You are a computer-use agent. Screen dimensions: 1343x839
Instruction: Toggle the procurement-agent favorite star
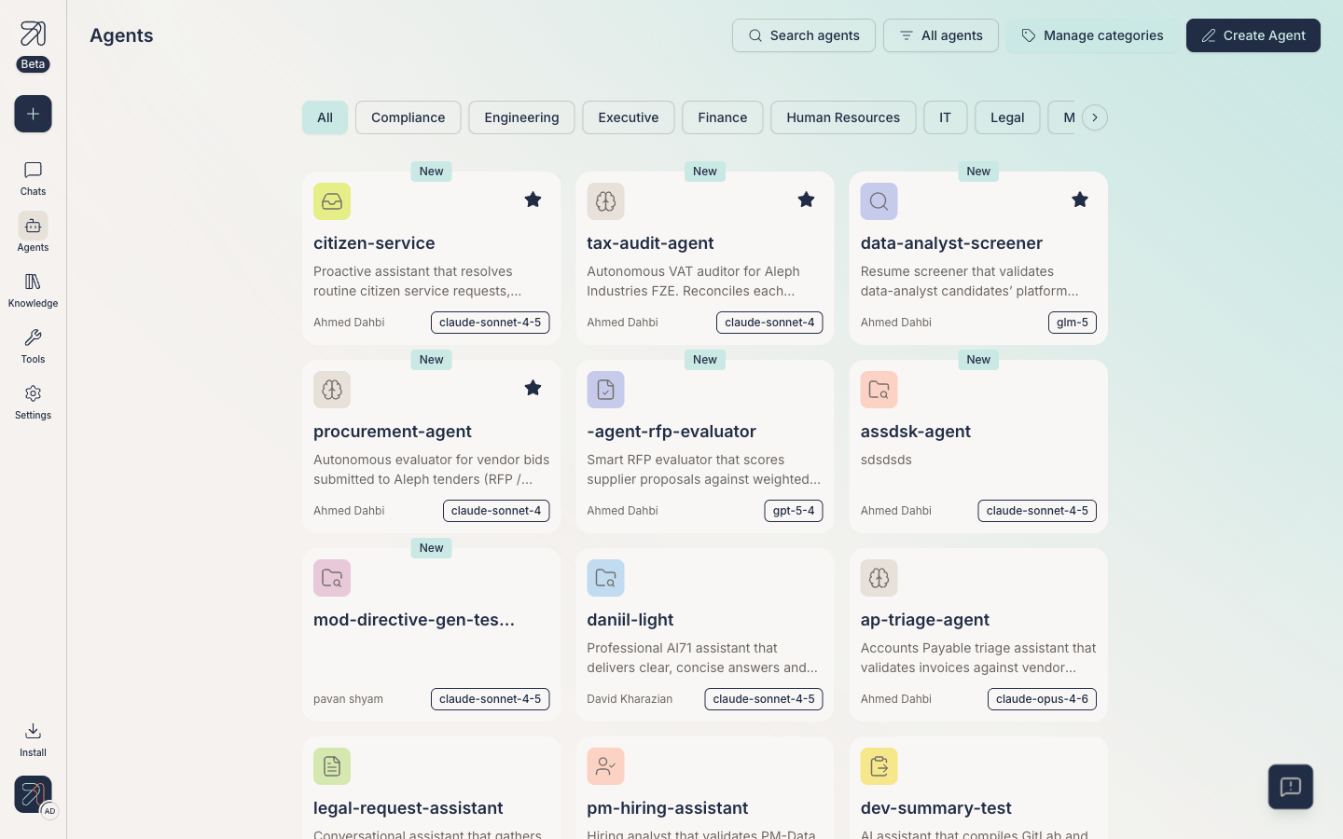533,388
